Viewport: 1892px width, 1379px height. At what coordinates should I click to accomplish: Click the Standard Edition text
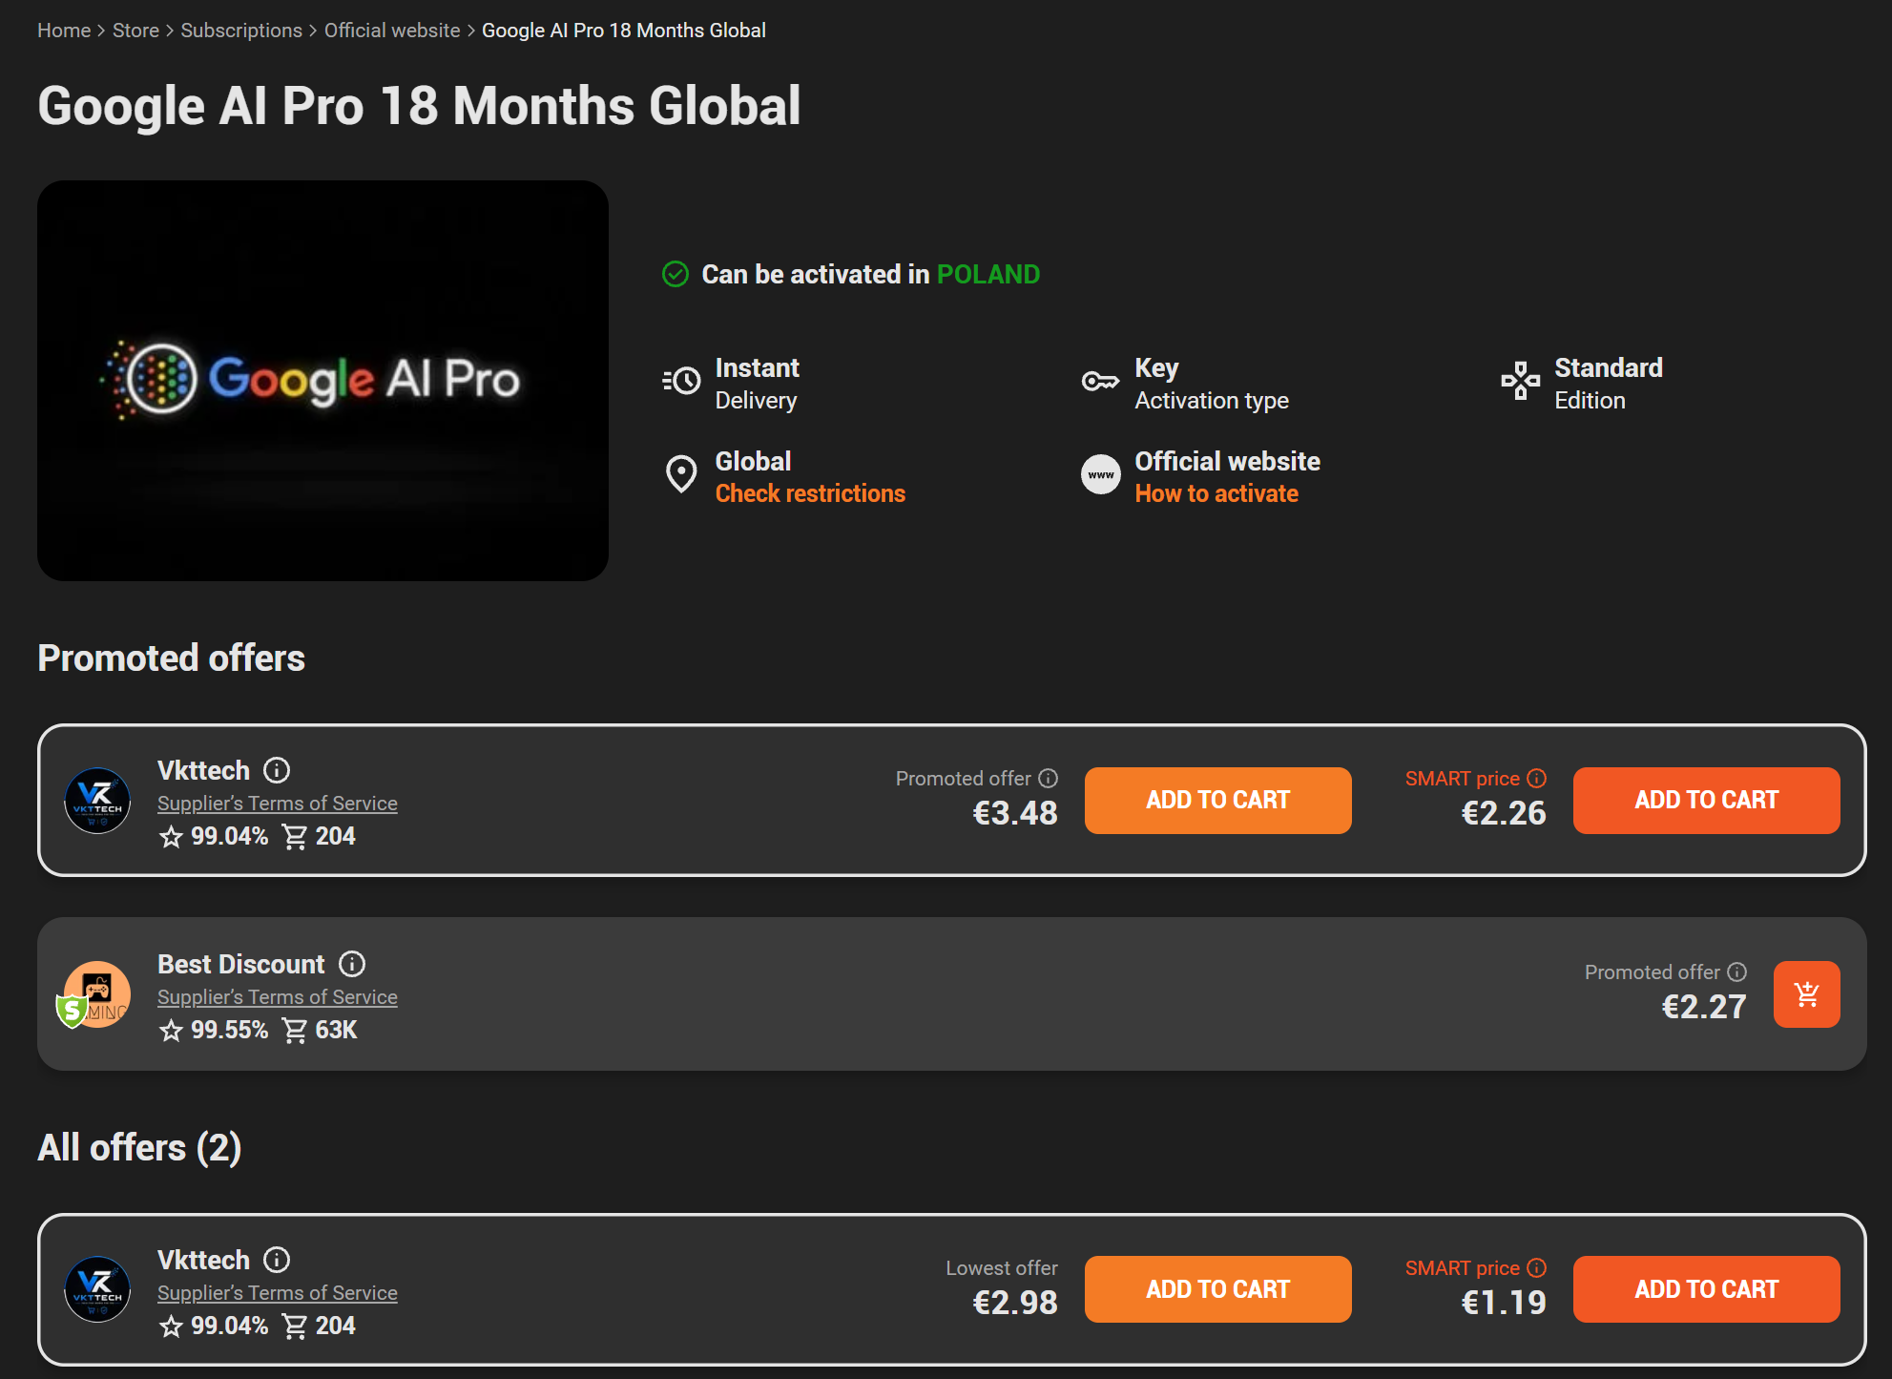(1609, 384)
